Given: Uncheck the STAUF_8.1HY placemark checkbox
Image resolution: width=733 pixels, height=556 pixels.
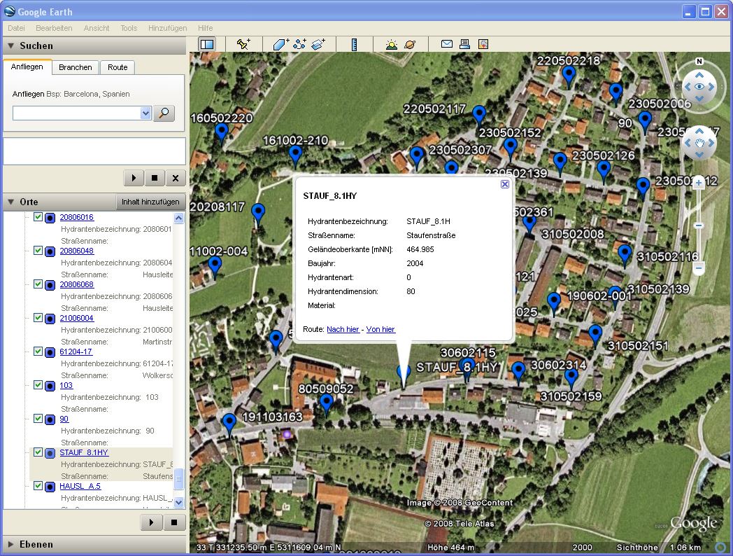Looking at the screenshot, I should coord(38,452).
